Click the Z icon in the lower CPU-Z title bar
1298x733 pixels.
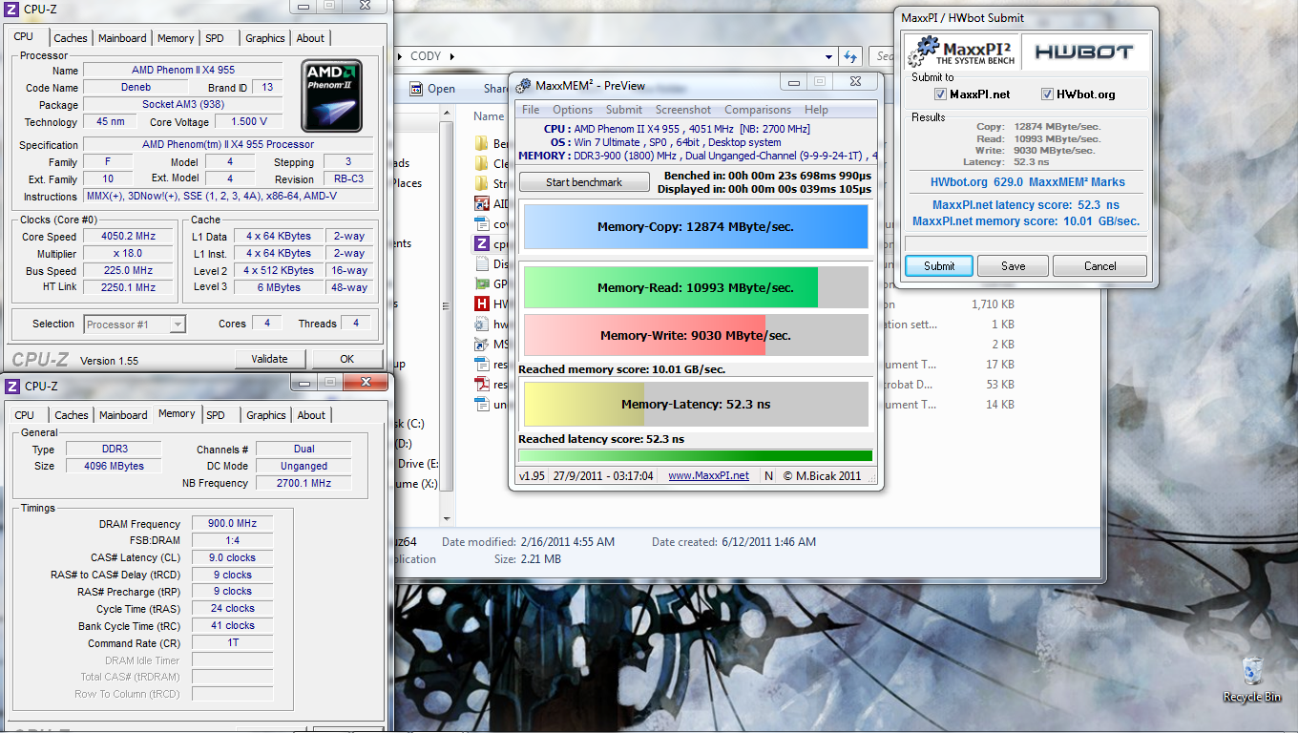click(12, 386)
